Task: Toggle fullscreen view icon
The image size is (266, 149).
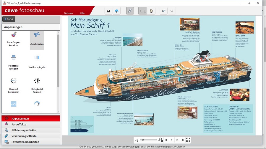Action: (188, 140)
